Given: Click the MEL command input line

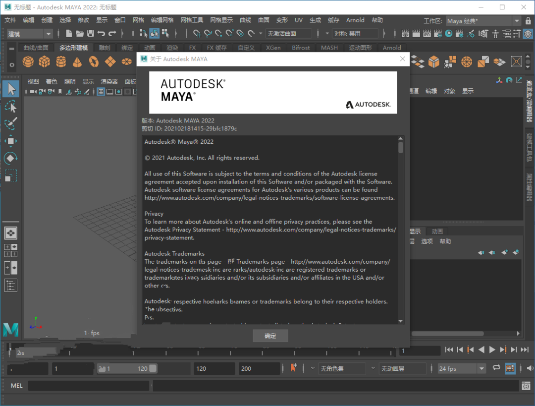Looking at the screenshot, I should pyautogui.click(x=88, y=386).
